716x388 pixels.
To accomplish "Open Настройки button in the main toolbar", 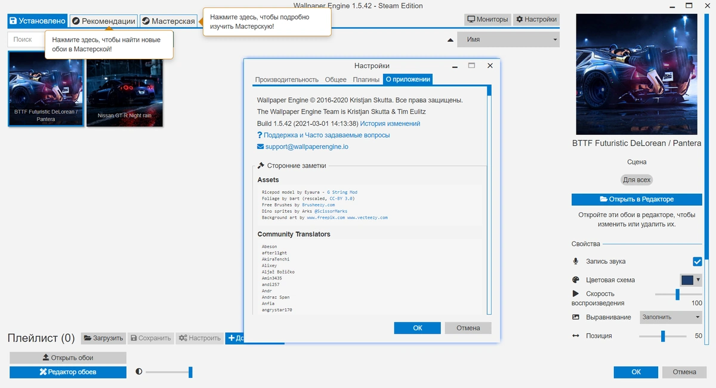I will tap(536, 19).
